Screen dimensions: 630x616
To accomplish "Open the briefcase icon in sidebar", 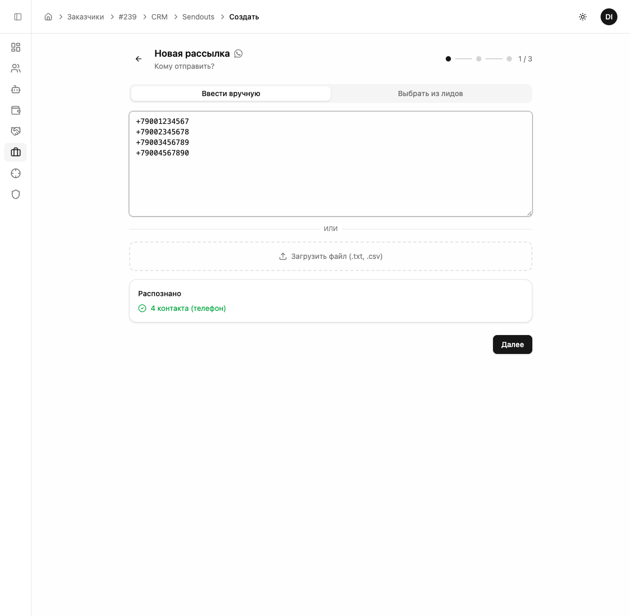I will point(16,152).
